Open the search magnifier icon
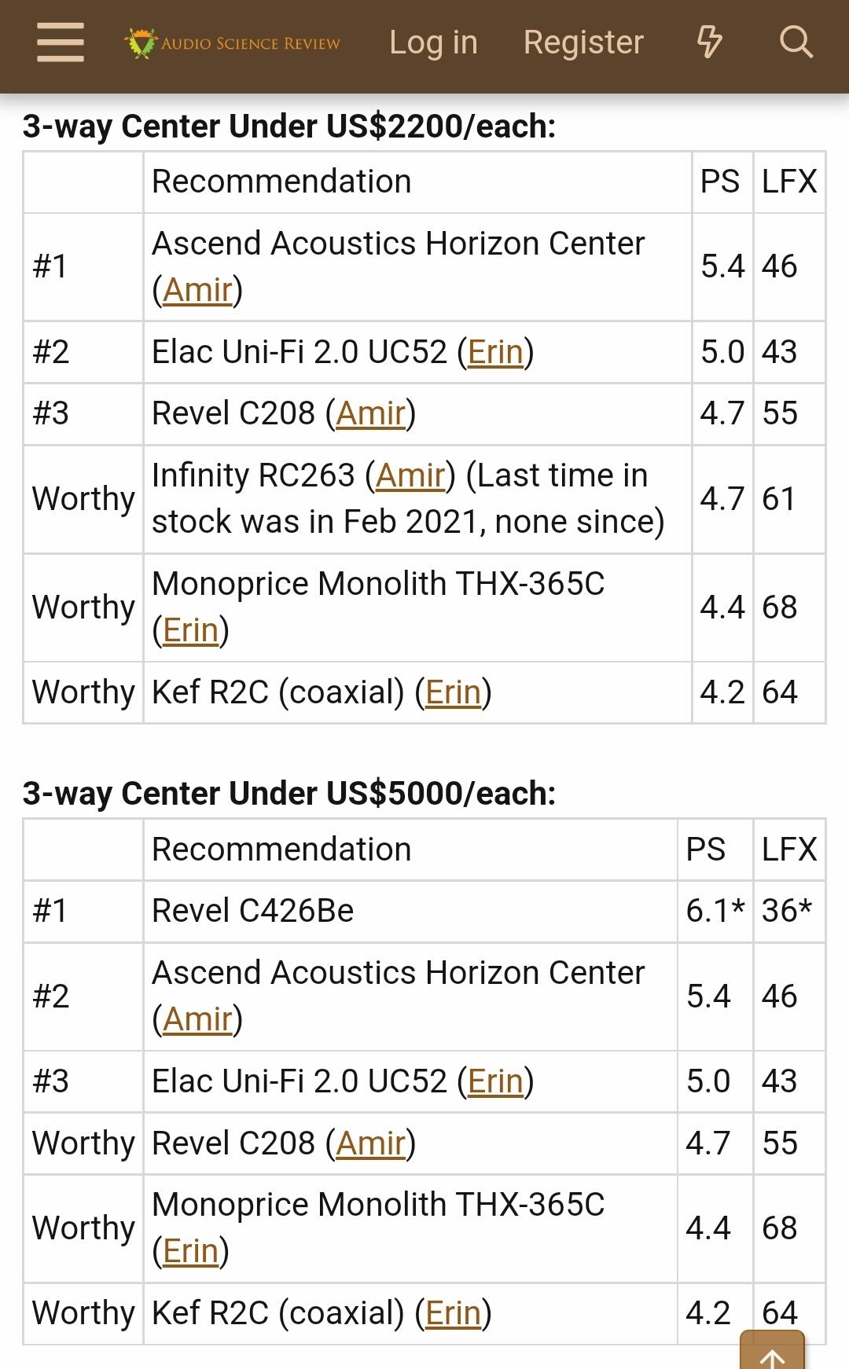Image resolution: width=849 pixels, height=1369 pixels. 796,42
